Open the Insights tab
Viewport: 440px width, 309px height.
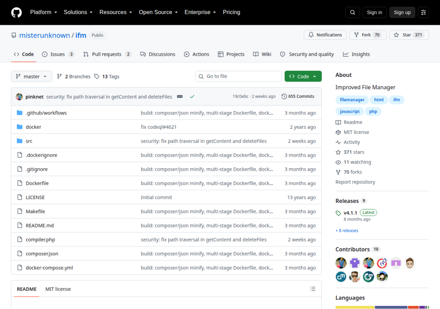[x=356, y=55]
